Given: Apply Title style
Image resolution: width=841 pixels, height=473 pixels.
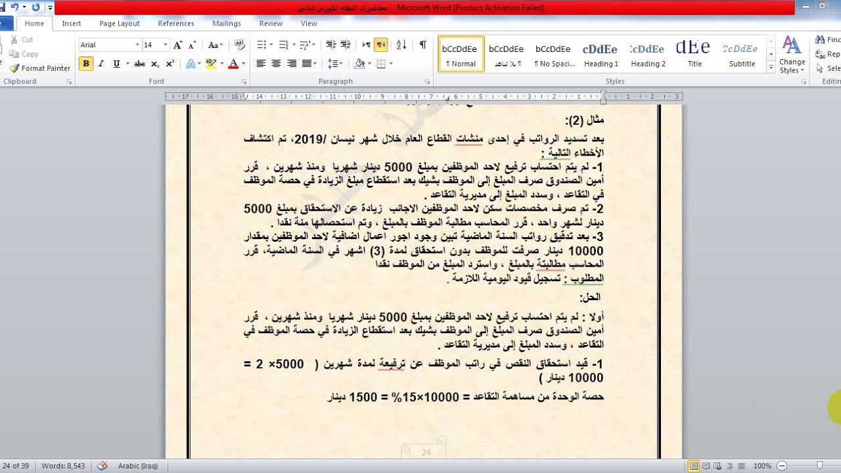Looking at the screenshot, I should tap(694, 54).
